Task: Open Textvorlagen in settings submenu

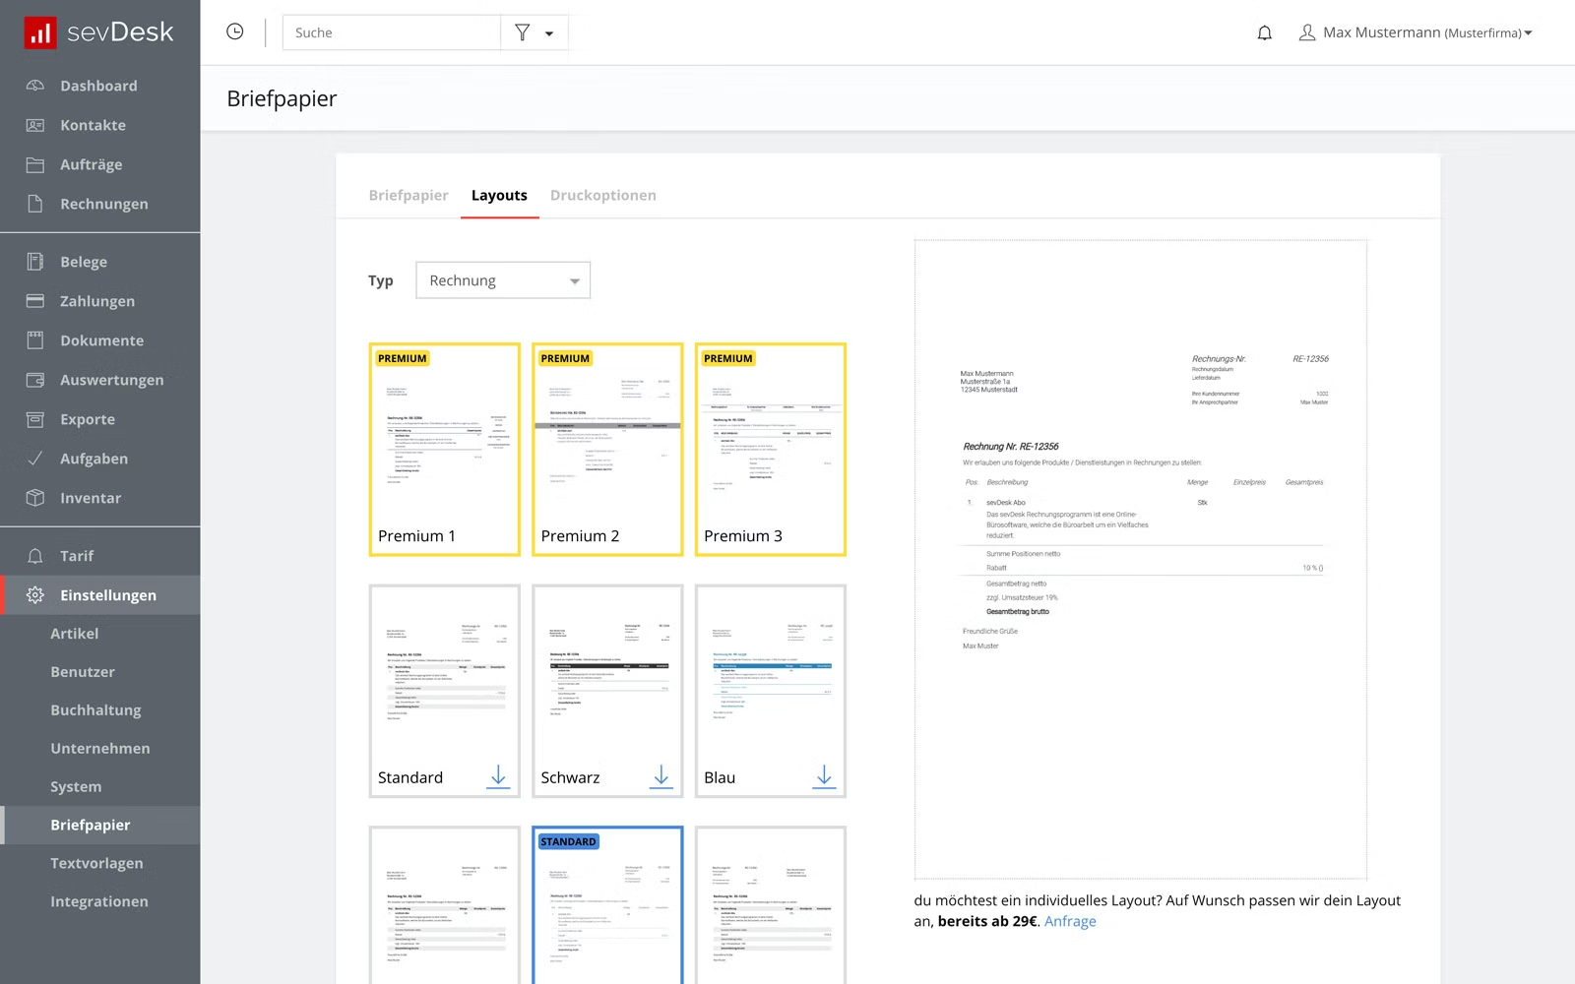Action: point(96,863)
